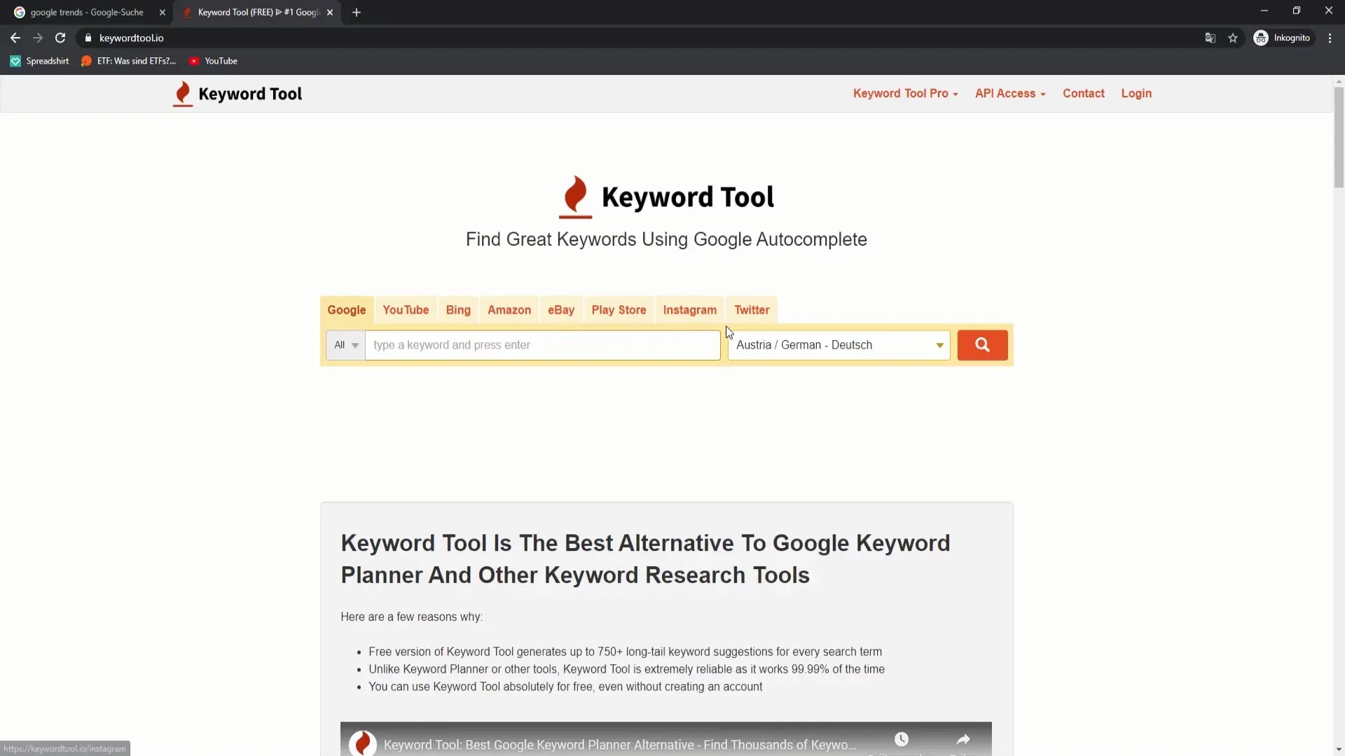
Task: Expand the Keyword Tool Pro menu
Action: point(905,93)
